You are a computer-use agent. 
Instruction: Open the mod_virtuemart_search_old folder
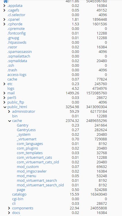point(40,185)
